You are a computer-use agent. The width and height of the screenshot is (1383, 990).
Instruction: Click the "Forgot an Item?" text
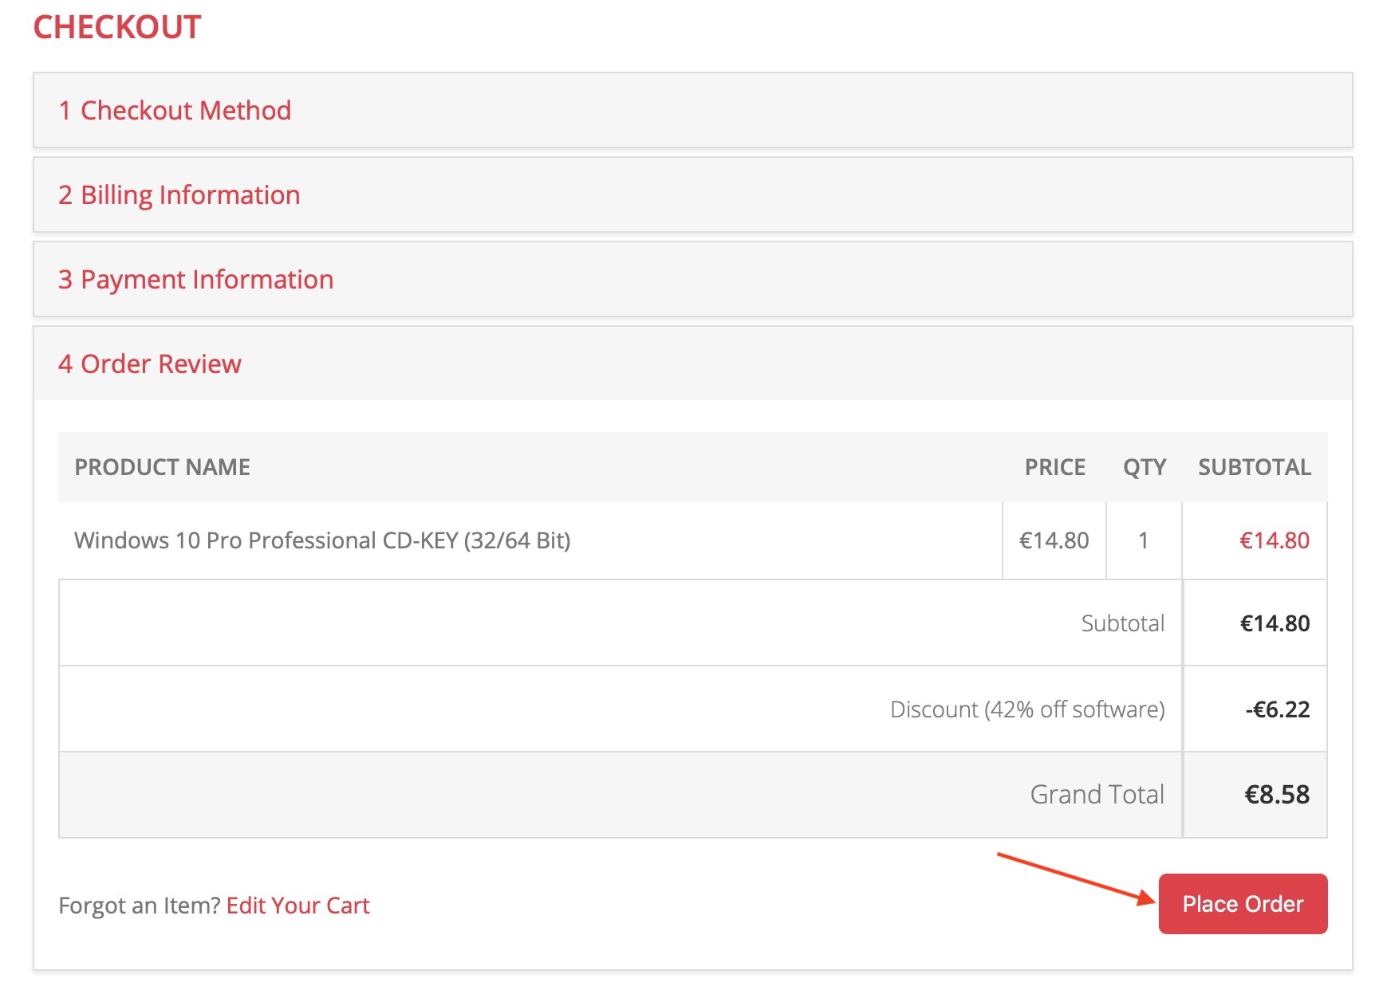pos(140,906)
